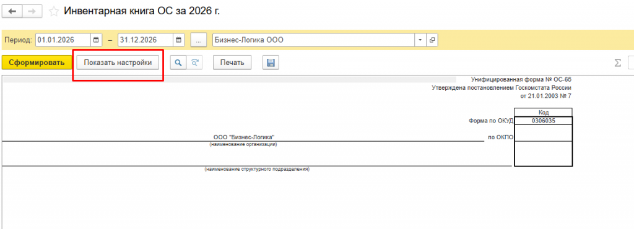Open calendar for start date 01.01.2026
Viewport: 634px width, 229px height.
[96, 40]
